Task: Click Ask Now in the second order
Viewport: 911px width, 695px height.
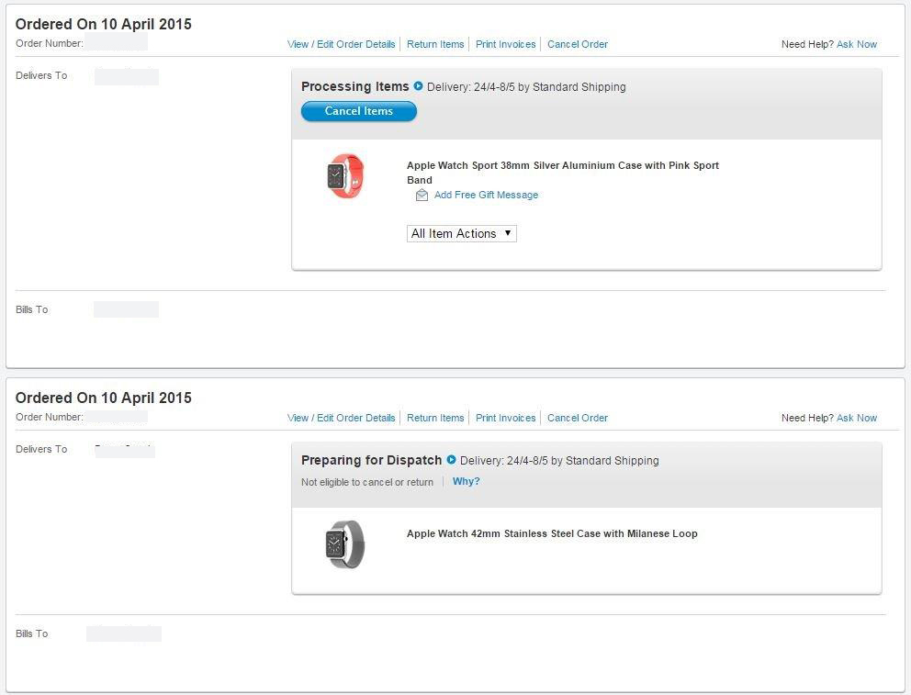Action: point(857,418)
